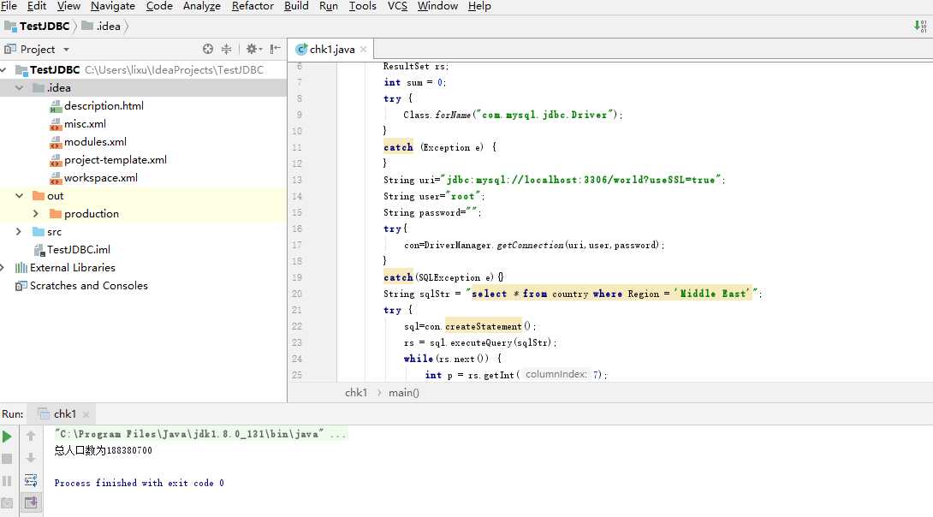Click the .idea breadcrumb in navigation bar
Image resolution: width=933 pixels, height=517 pixels.
[101, 27]
